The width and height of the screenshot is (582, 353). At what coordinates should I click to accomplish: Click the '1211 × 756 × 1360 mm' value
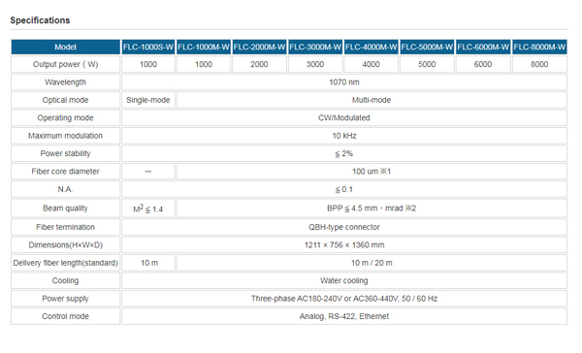(344, 244)
